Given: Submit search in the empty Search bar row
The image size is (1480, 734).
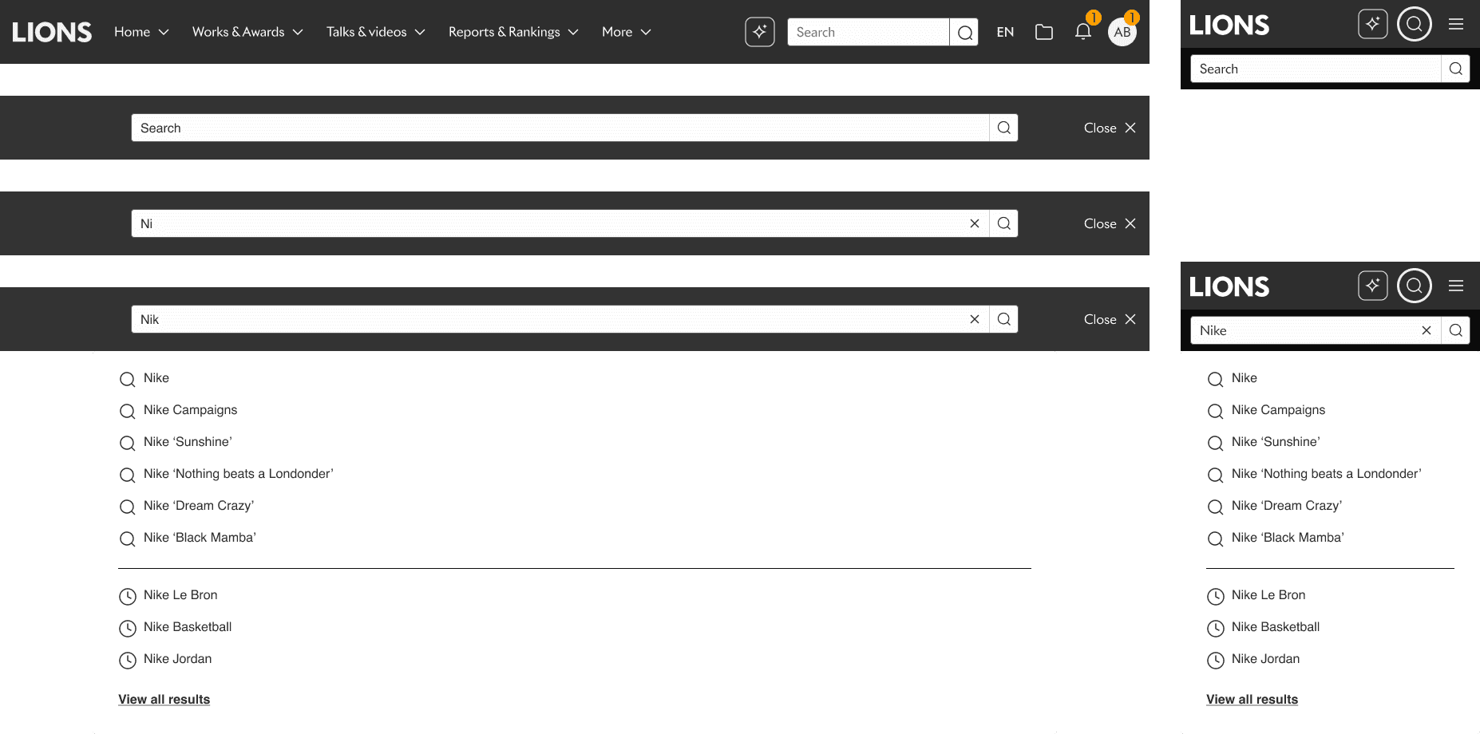Looking at the screenshot, I should click(1003, 128).
